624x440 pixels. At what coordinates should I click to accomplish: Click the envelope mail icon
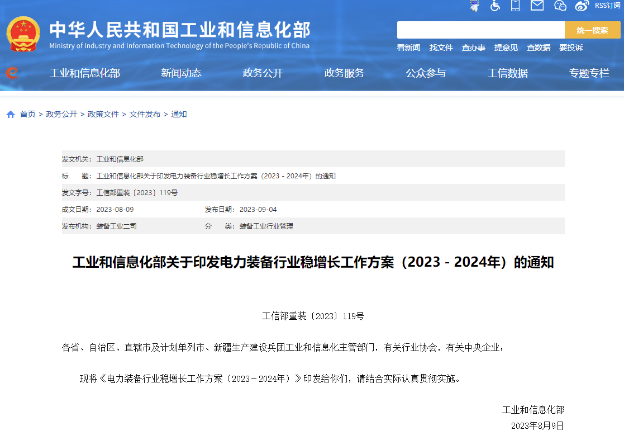pos(537,5)
